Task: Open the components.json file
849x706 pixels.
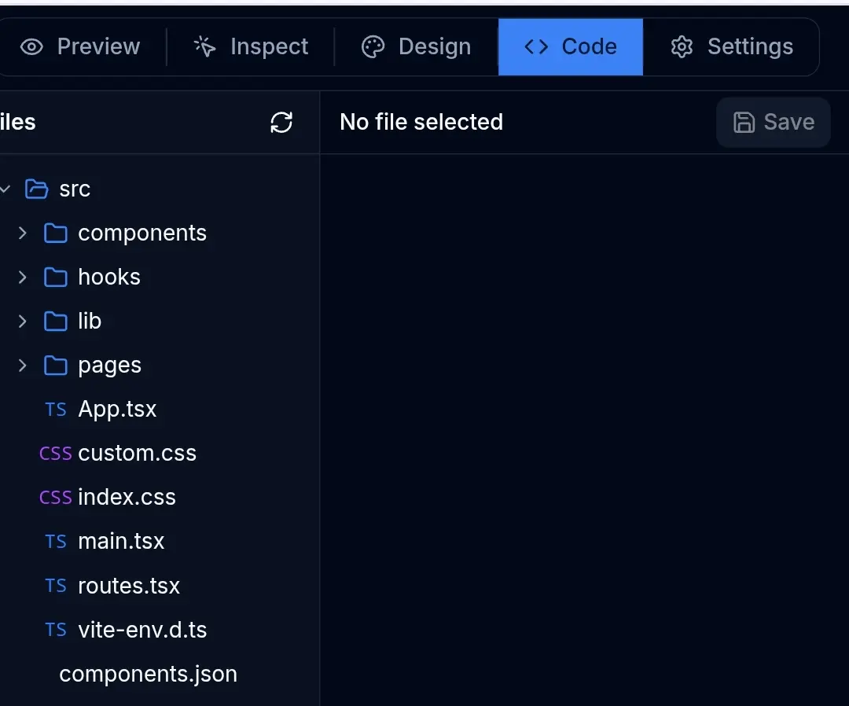Action: pos(148,673)
